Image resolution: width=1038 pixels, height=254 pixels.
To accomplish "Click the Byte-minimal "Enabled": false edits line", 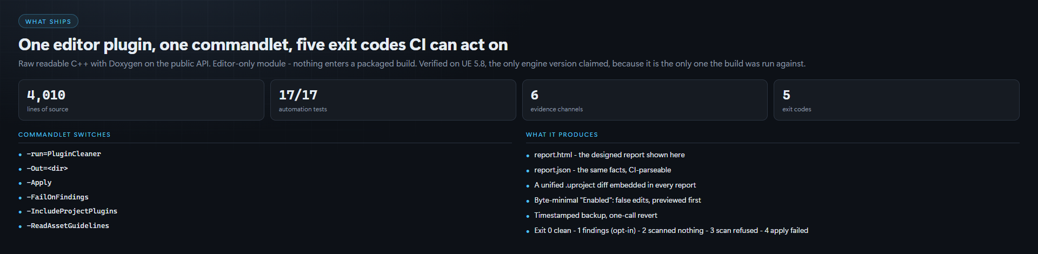I will (617, 200).
